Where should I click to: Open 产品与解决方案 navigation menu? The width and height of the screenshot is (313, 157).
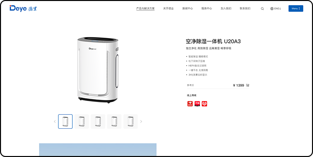point(145,8)
